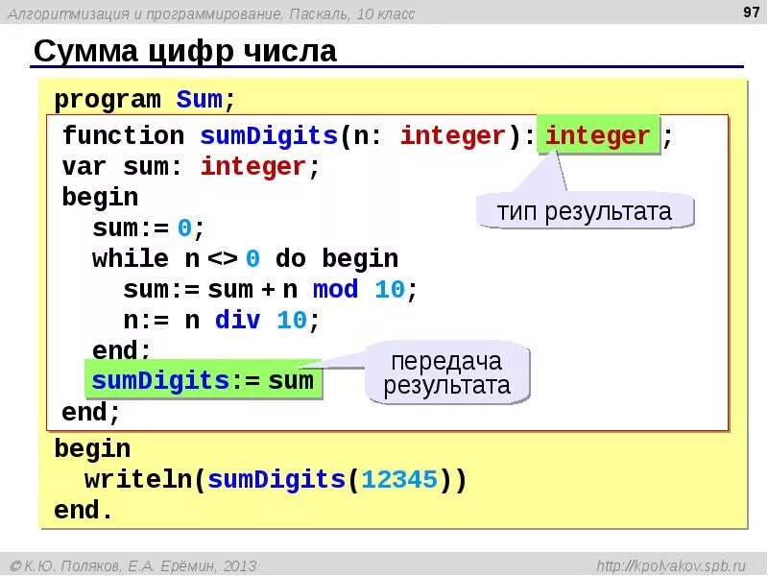Viewport: 768px width, 576px height.
Task: Click the line 'var sum: integer;'
Action: [x=190, y=167]
